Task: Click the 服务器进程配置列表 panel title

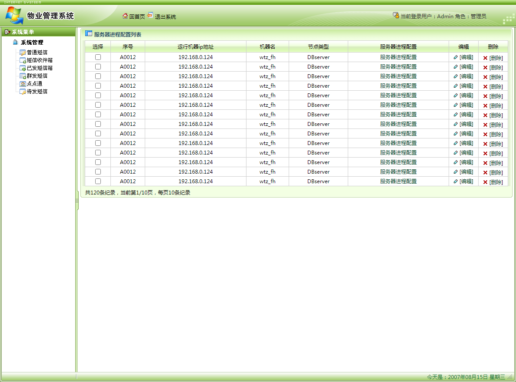Action: coord(117,35)
